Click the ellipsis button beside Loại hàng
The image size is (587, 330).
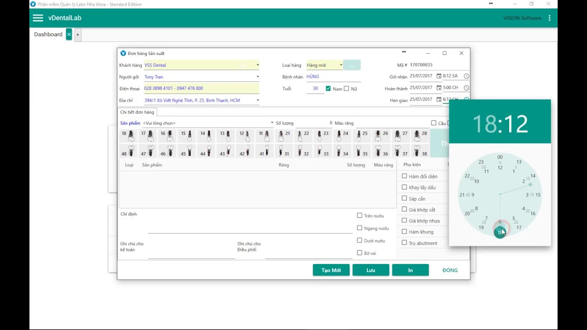point(352,66)
